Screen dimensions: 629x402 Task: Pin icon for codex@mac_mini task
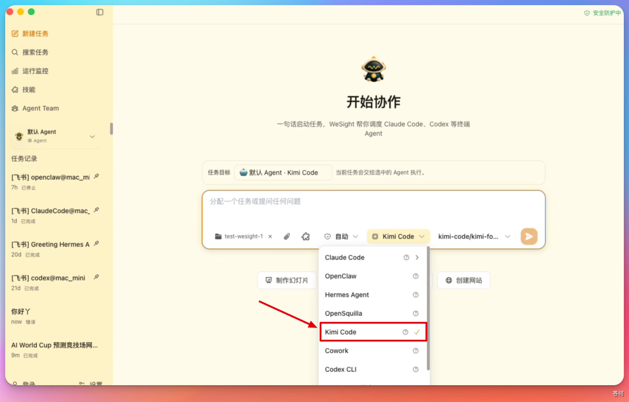[x=96, y=277]
